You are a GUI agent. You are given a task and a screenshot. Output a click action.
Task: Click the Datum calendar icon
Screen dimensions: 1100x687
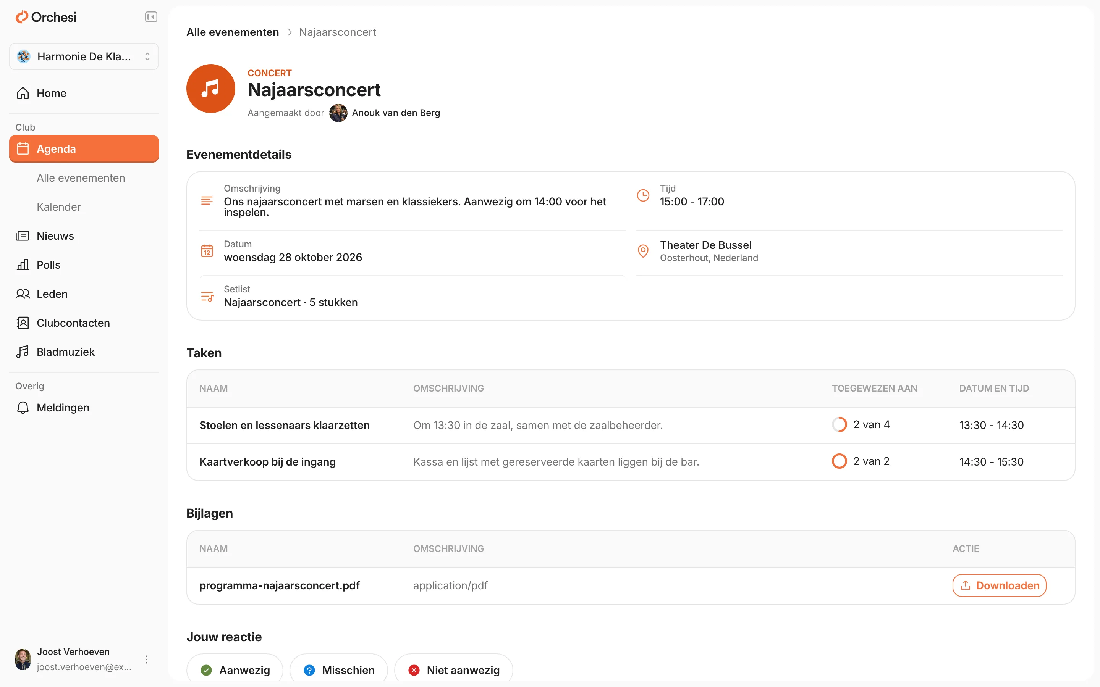coord(207,251)
